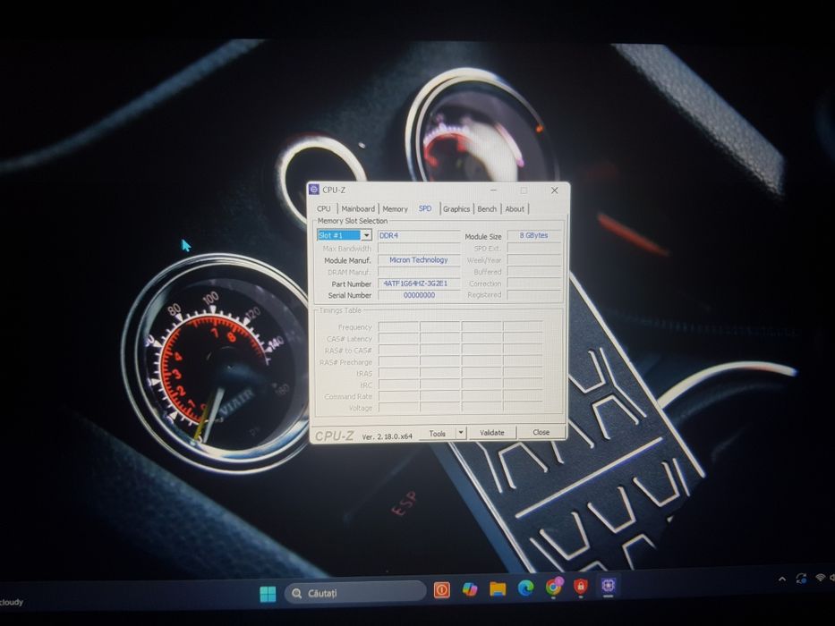
Task: Click the Module Size label
Action: pyautogui.click(x=483, y=236)
